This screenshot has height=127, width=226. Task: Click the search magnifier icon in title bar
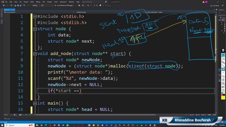(106, 2)
